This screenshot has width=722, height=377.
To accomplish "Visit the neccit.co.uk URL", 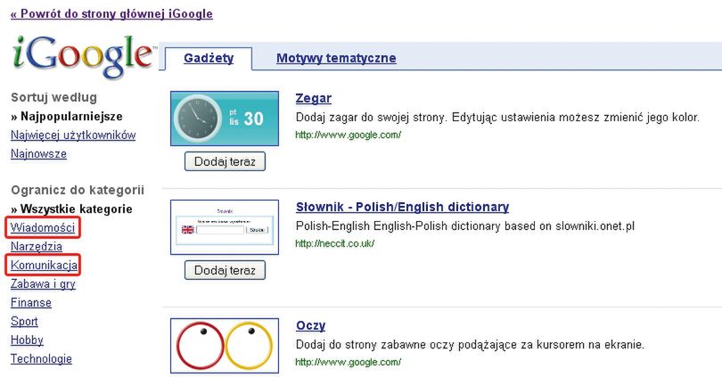I will click(x=335, y=243).
